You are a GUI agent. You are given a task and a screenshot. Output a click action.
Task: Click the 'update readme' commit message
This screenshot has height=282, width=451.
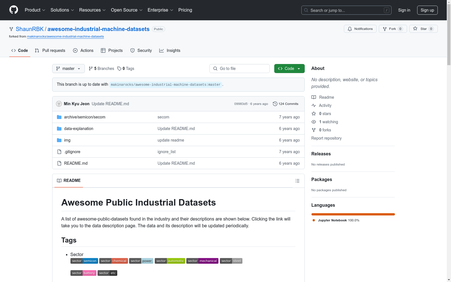tap(171, 140)
